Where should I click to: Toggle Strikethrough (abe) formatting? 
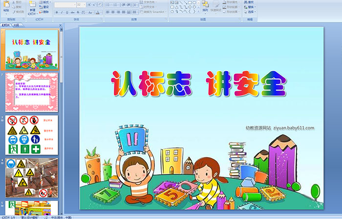coord(72,12)
